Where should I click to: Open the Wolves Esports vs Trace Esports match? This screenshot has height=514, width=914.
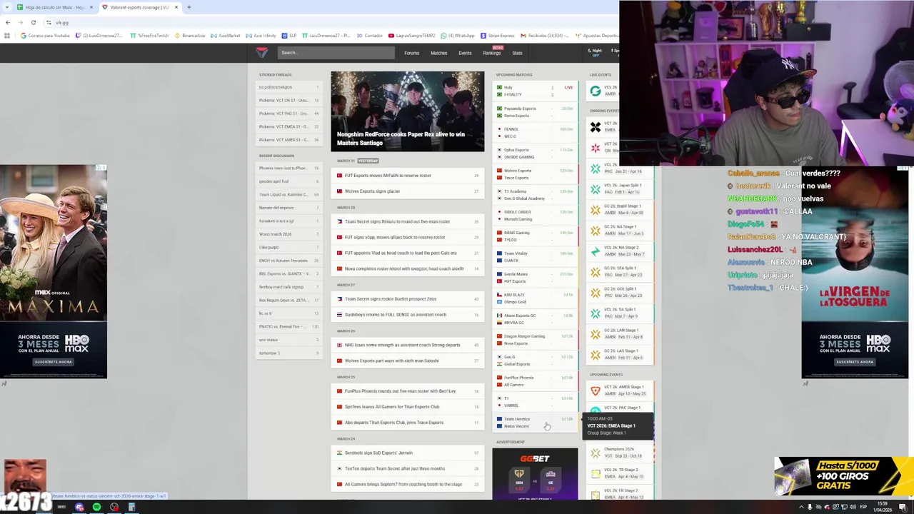tap(535, 174)
